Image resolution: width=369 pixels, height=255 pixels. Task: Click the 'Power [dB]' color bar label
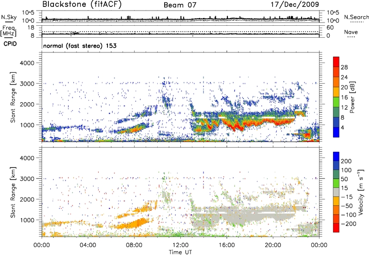click(352, 97)
